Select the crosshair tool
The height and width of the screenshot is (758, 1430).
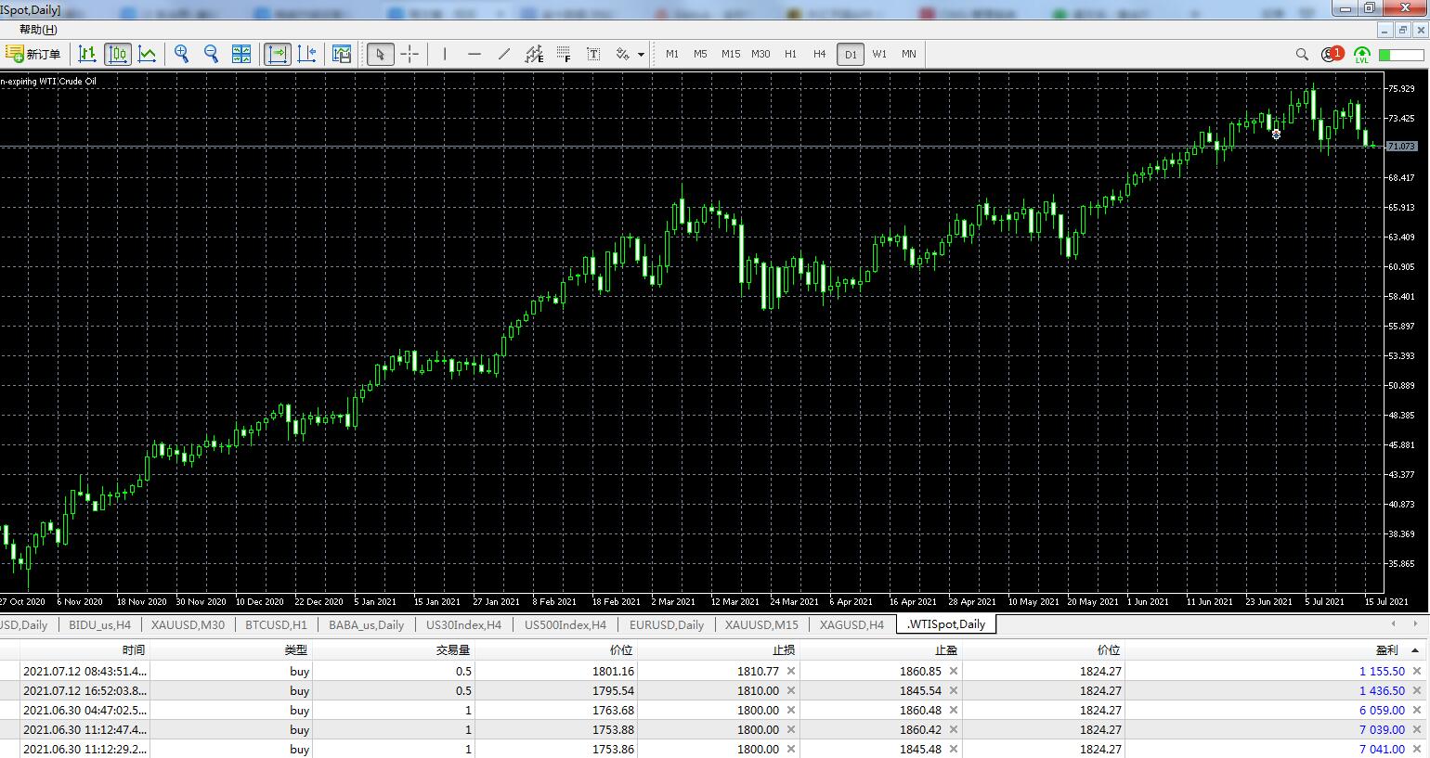pos(409,54)
